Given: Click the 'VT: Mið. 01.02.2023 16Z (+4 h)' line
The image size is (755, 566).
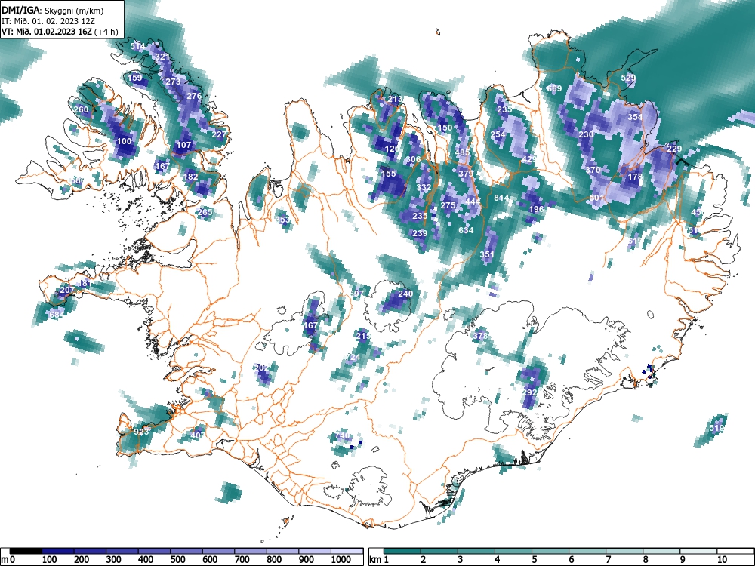Looking at the screenshot, I should pos(59,32).
